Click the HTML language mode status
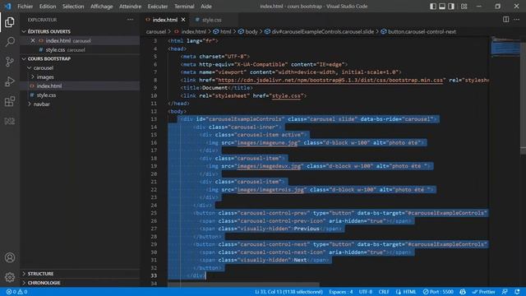Screen dimensions: 526x296 406,292
